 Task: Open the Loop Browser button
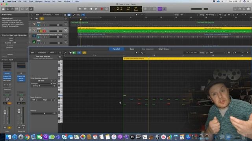pos(244,9)
